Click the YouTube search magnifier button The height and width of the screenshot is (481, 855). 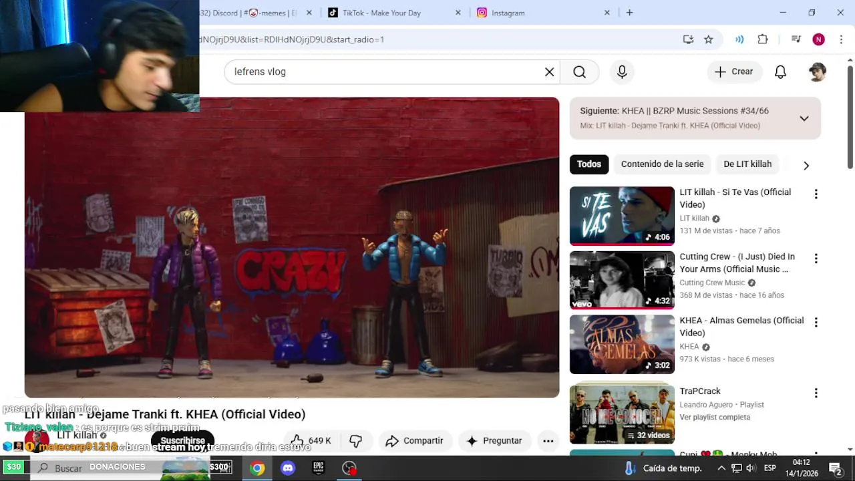pyautogui.click(x=579, y=72)
